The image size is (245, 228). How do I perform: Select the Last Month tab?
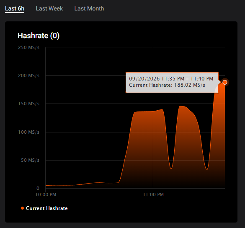(x=89, y=8)
